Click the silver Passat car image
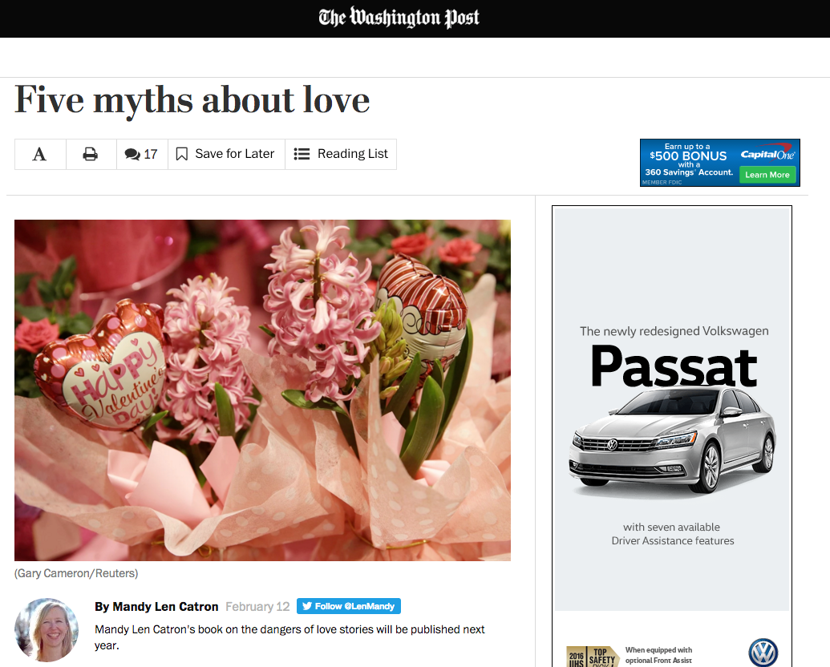Screen dimensions: 830x667 (x=672, y=441)
